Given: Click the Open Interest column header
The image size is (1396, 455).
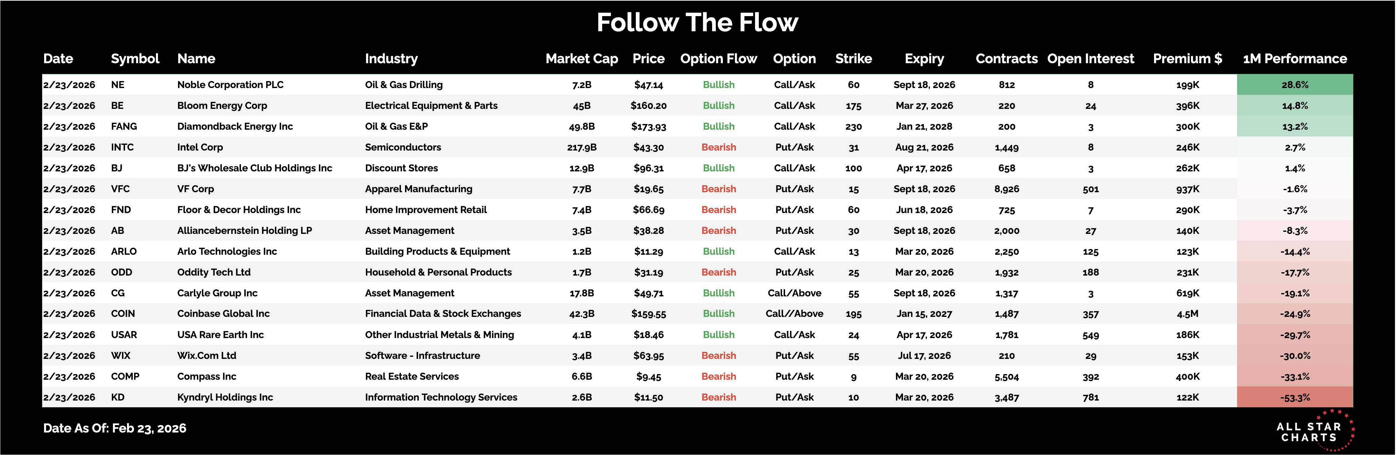Looking at the screenshot, I should [x=1091, y=58].
